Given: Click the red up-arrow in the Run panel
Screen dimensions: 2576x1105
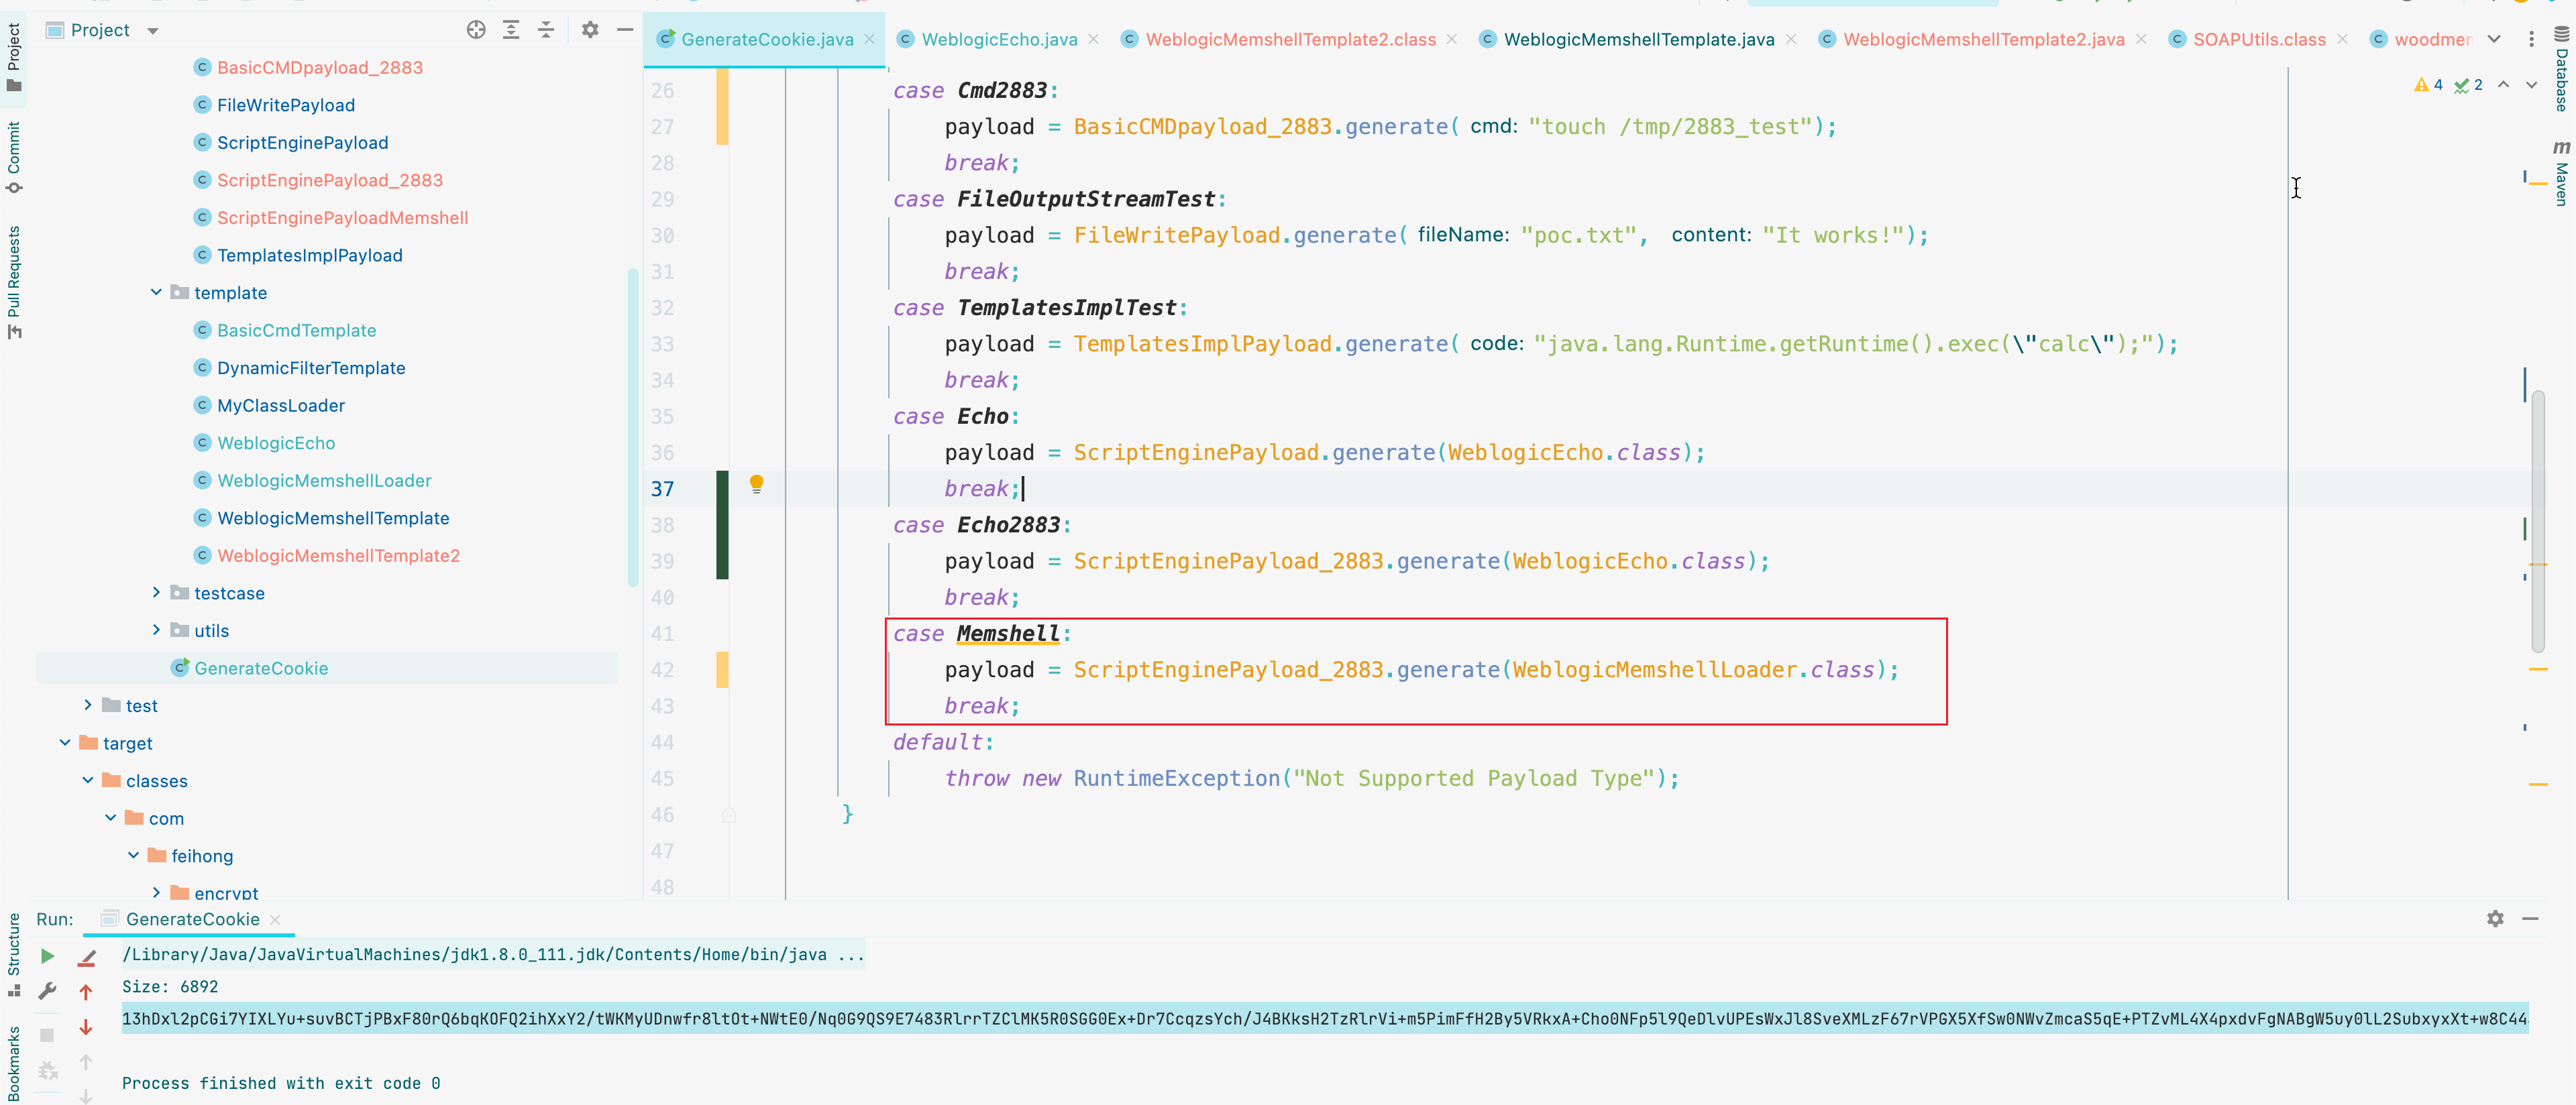Looking at the screenshot, I should click(86, 992).
